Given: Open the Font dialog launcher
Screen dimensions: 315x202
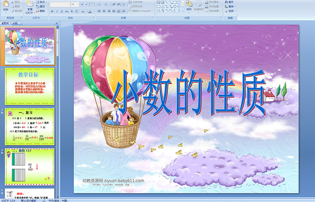Looking at the screenshot, I should point(94,18).
